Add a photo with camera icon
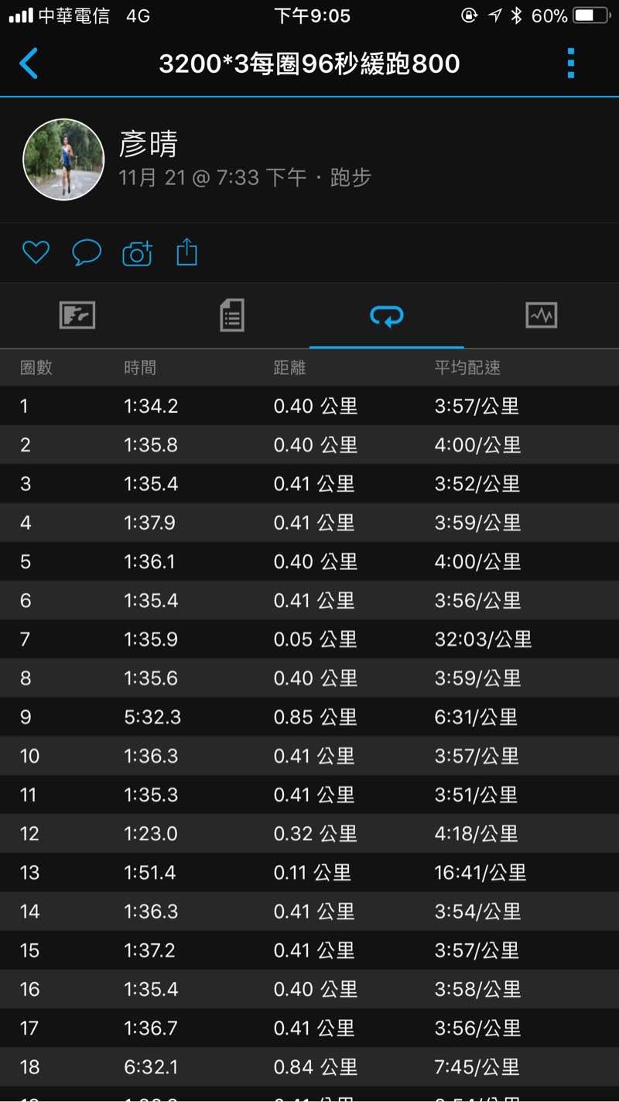619x1102 pixels. [x=137, y=253]
